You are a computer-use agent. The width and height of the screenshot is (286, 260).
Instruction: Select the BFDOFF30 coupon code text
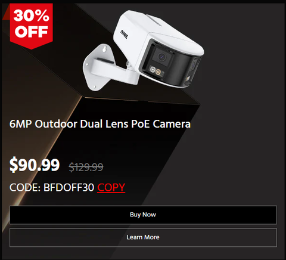point(69,187)
